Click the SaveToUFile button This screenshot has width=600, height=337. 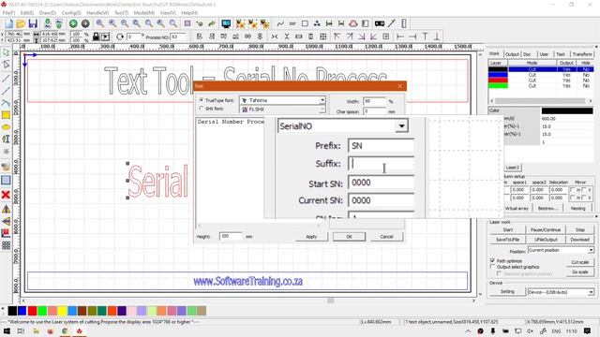click(x=508, y=240)
